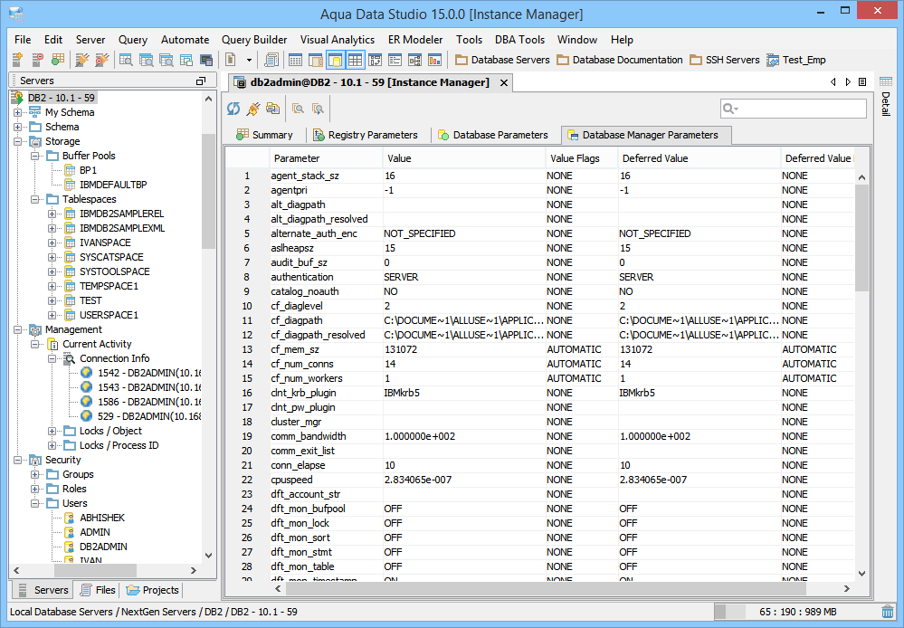Click the Unregister Server icon with red minus
Viewport: 904px width, 628px height.
(x=37, y=60)
